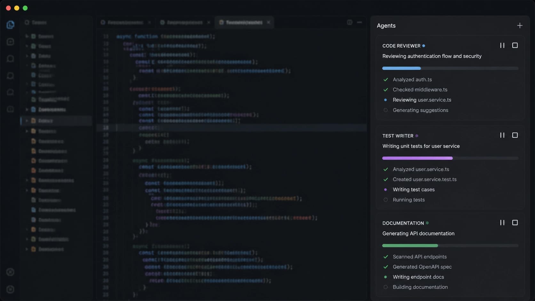Select the 'Writing endpoint docs' step
This screenshot has width=535, height=301.
pyautogui.click(x=418, y=277)
